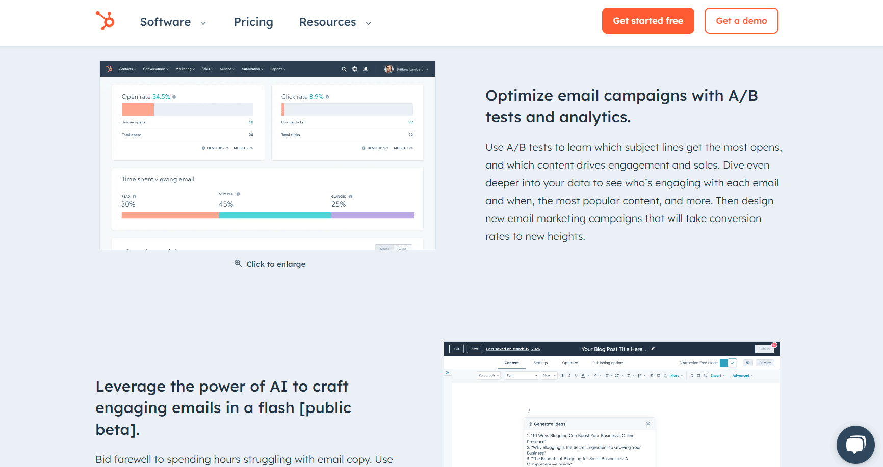Switch to the Settings tab in editor
This screenshot has height=467, width=883.
coord(540,363)
